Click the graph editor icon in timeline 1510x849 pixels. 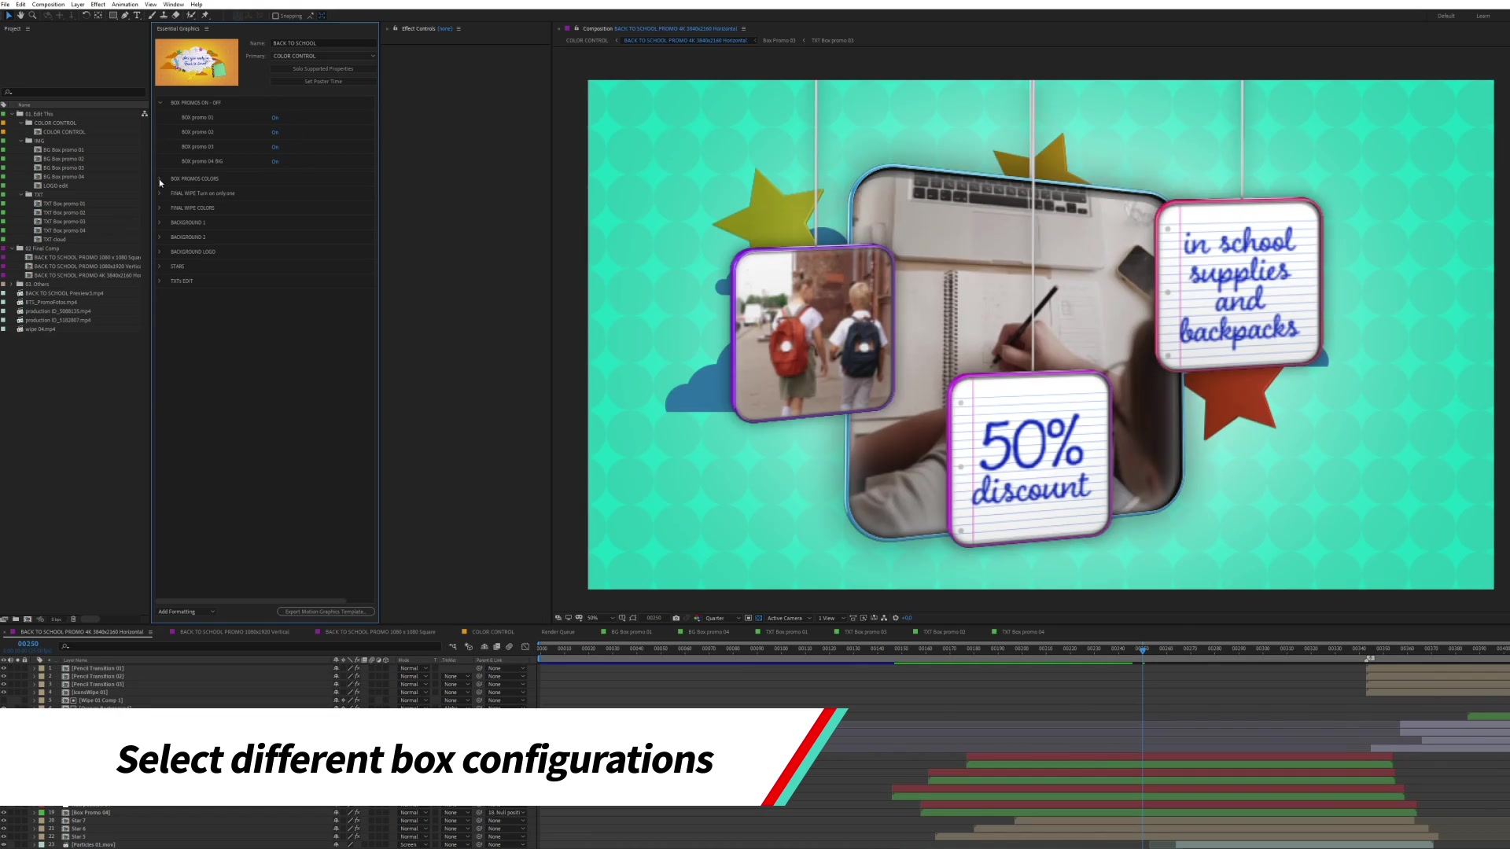[525, 647]
